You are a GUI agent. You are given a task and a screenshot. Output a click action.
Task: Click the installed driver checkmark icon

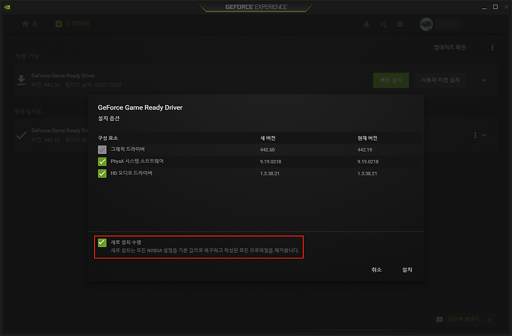click(21, 135)
